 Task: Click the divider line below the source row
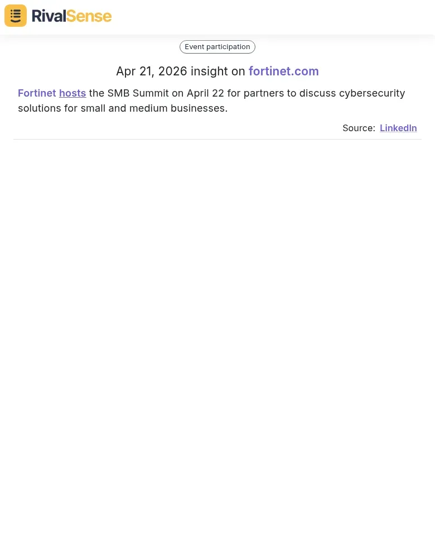[x=217, y=140]
